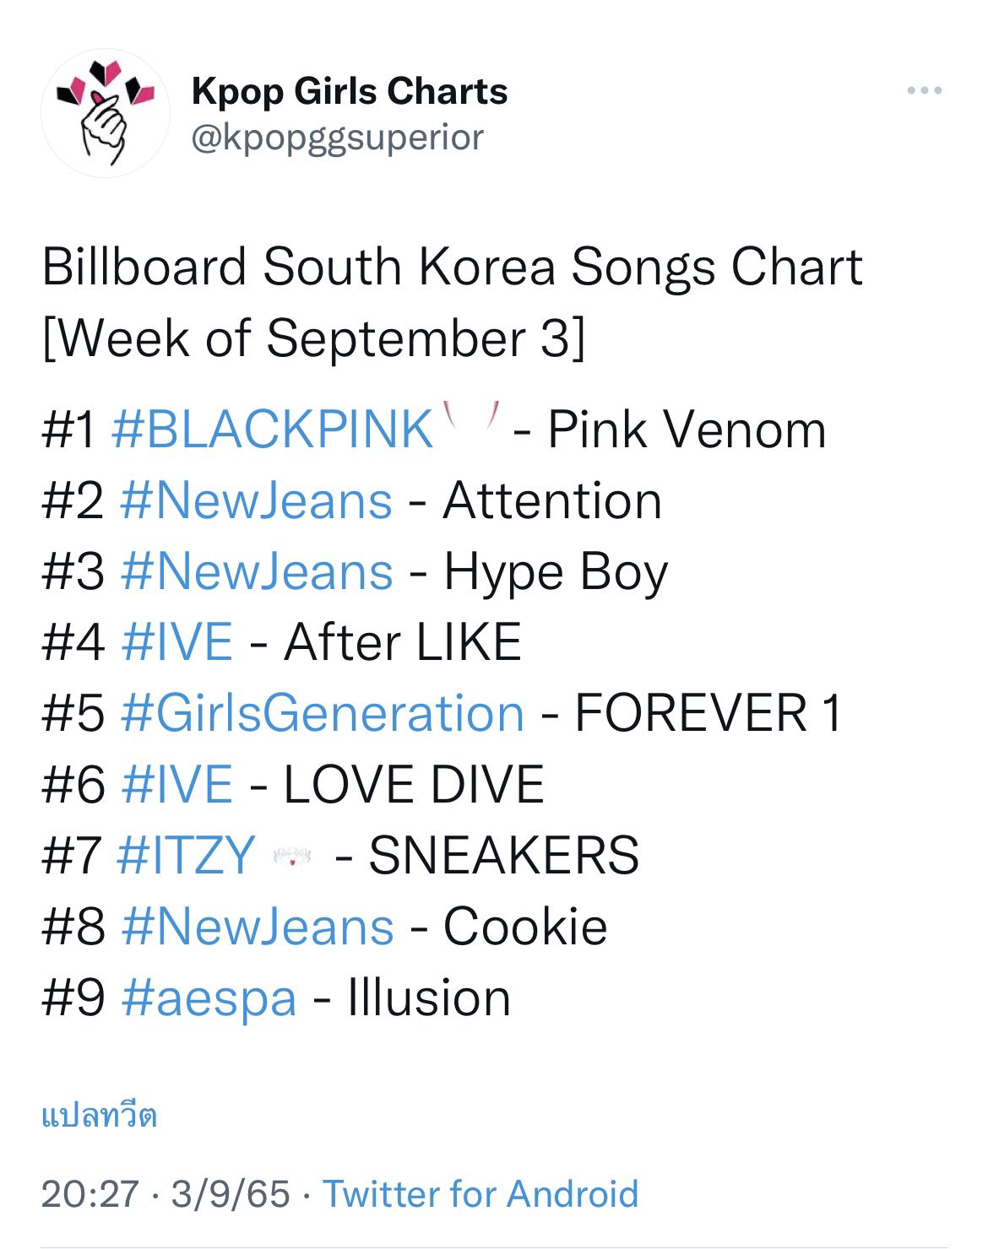Screen dimensions: 988x1249
Task: Open the three-dot more options menu
Action: [924, 90]
